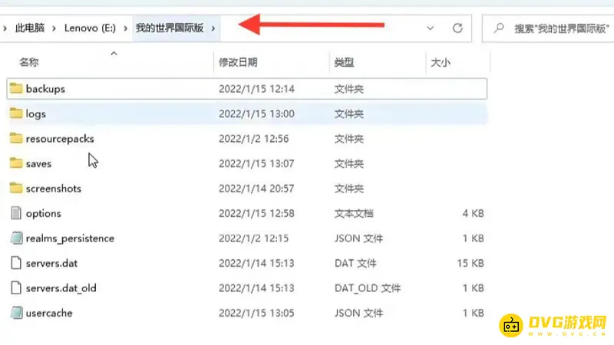Select the logs folder icon
Screen dimensions: 614x345
click(x=17, y=113)
